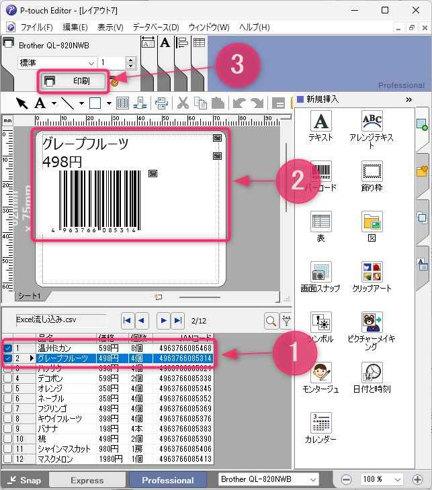The height and width of the screenshot is (490, 432).
Task: Uncheck row 2 グレープフルーツ checkbox
Action: tap(7, 358)
